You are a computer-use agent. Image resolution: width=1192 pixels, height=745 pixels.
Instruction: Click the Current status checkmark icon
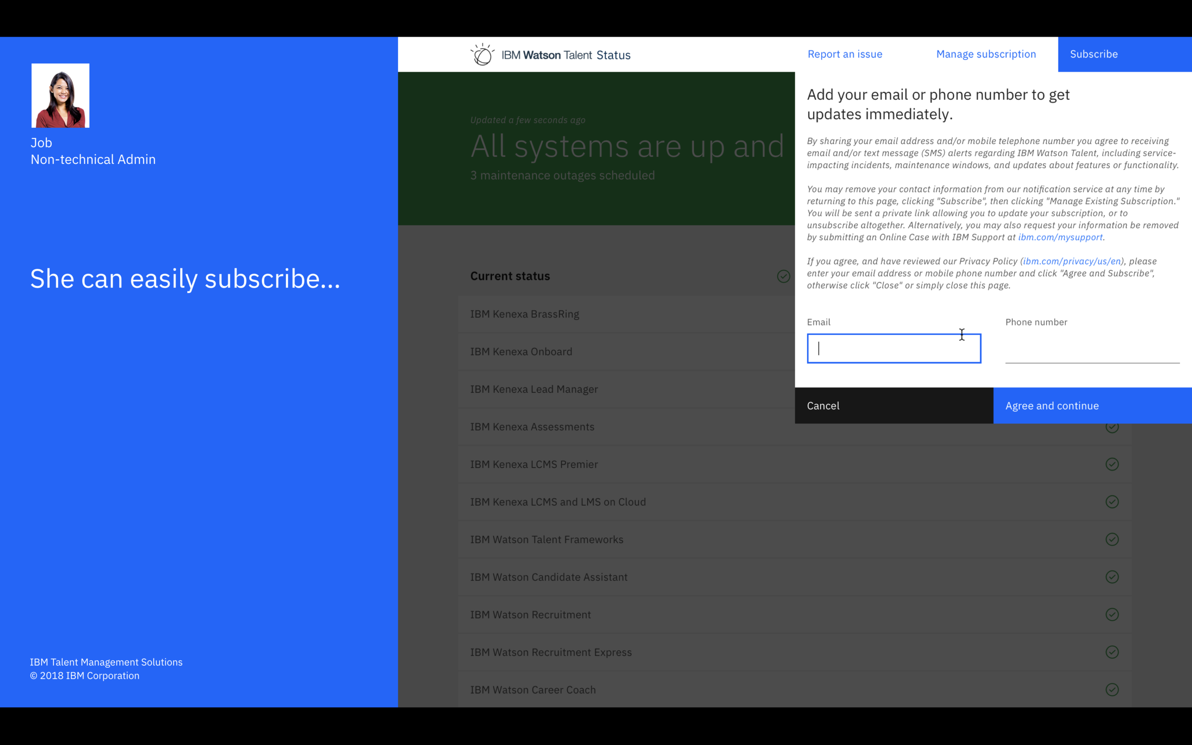pos(783,276)
